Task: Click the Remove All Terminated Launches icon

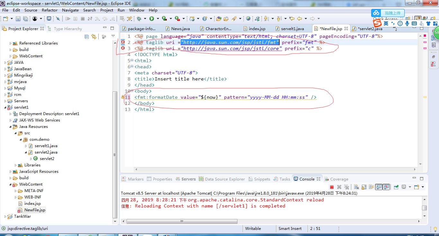Action: pos(346,187)
